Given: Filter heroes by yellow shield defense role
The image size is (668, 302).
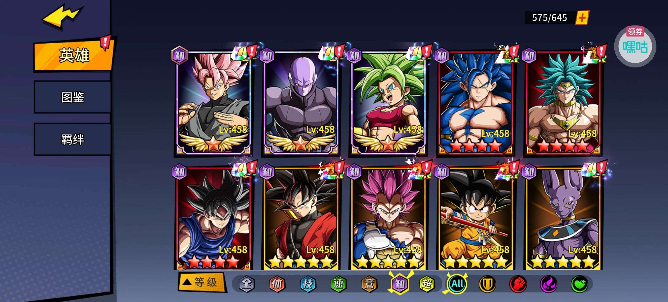Looking at the screenshot, I should click(x=487, y=284).
